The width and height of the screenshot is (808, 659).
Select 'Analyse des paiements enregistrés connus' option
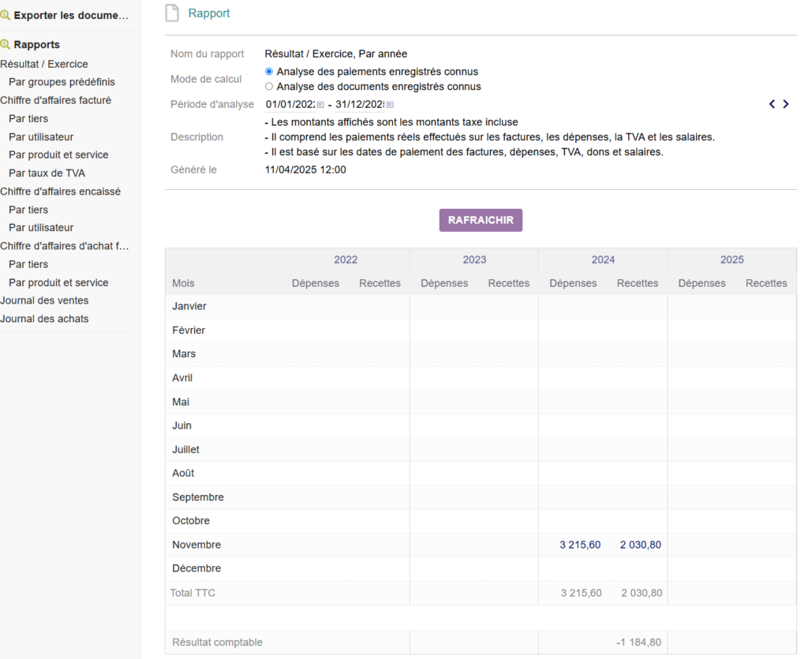269,72
